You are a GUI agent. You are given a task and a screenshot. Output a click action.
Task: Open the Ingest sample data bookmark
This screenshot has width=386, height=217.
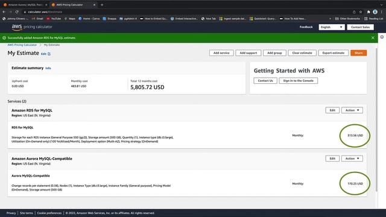point(233,19)
